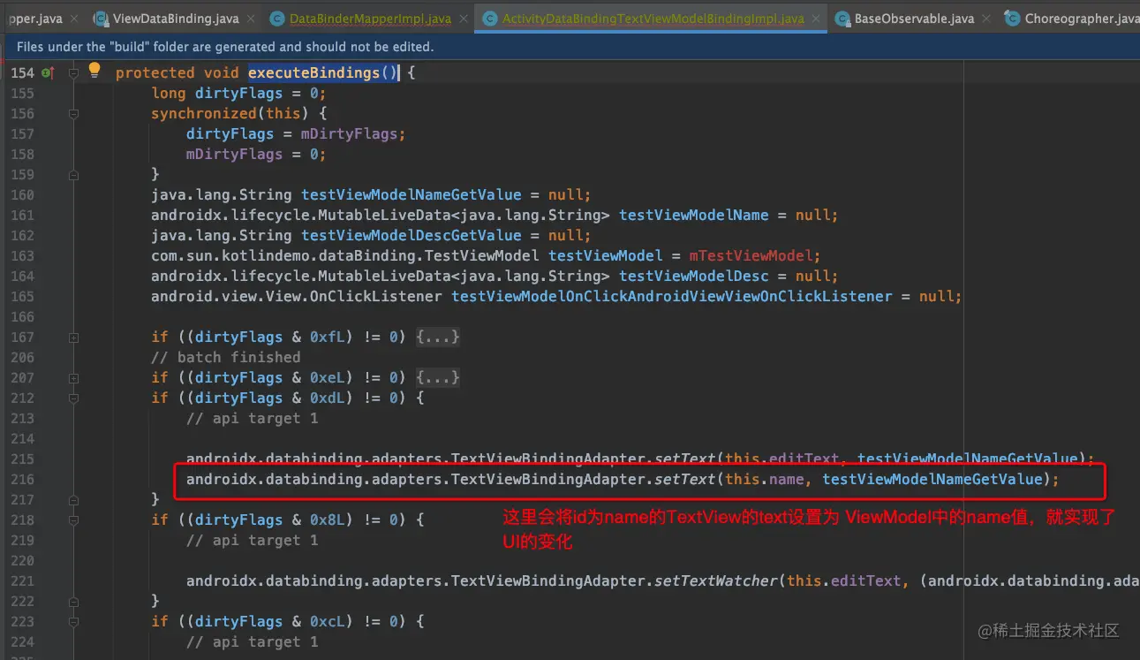
Task: Expand the folded block on line 207
Action: click(x=73, y=377)
